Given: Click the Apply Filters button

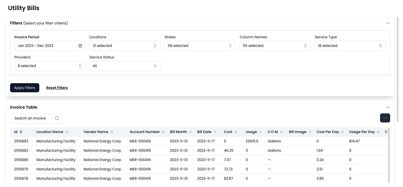Looking at the screenshot, I should tap(25, 88).
